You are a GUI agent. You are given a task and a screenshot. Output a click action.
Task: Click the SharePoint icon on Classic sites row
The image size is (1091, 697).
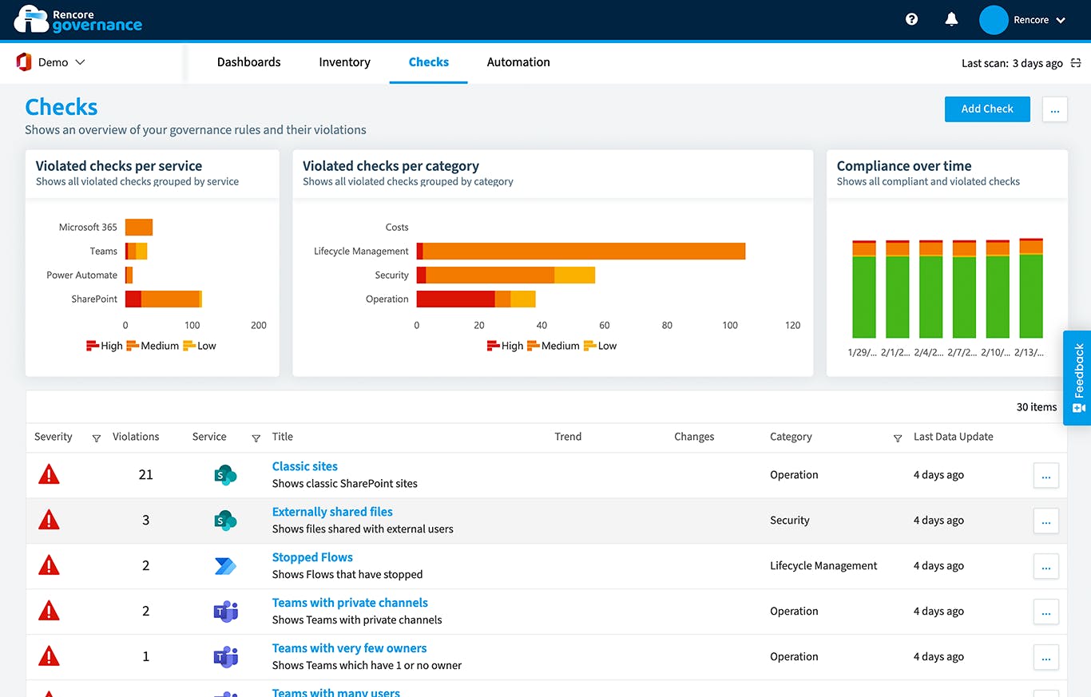pyautogui.click(x=226, y=473)
